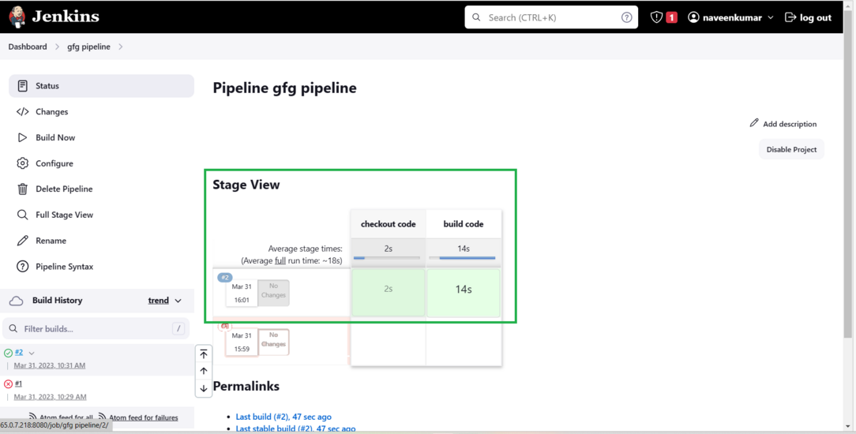Click the Delete Pipeline trash icon
The height and width of the screenshot is (434, 856).
[22, 189]
